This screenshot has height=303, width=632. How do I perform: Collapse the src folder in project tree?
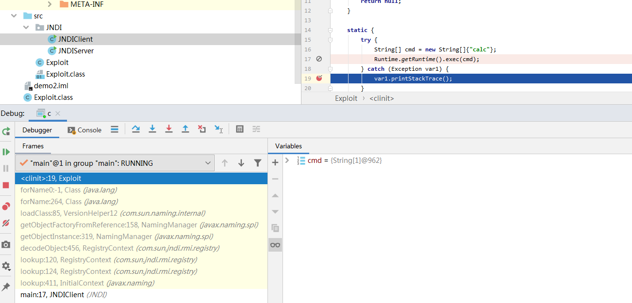coord(14,16)
